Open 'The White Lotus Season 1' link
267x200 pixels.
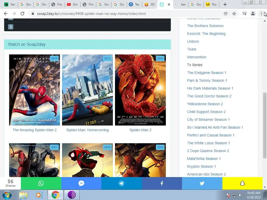[x=208, y=143]
